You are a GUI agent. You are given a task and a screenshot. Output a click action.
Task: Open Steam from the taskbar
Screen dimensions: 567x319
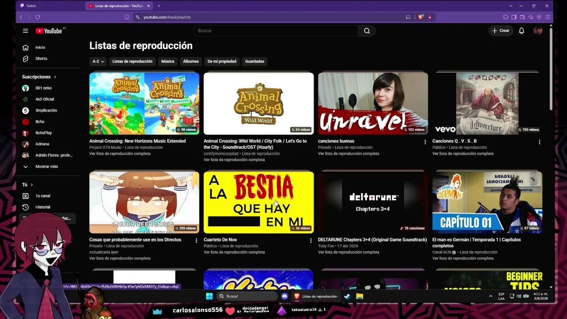[x=347, y=296]
